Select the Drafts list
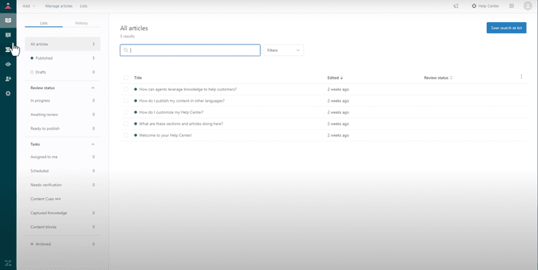This screenshot has width=538, height=270. pos(40,72)
